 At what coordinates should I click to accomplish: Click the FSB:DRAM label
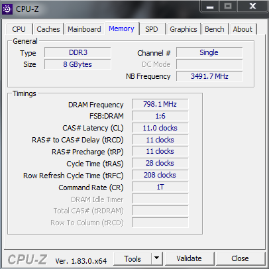click(107, 116)
